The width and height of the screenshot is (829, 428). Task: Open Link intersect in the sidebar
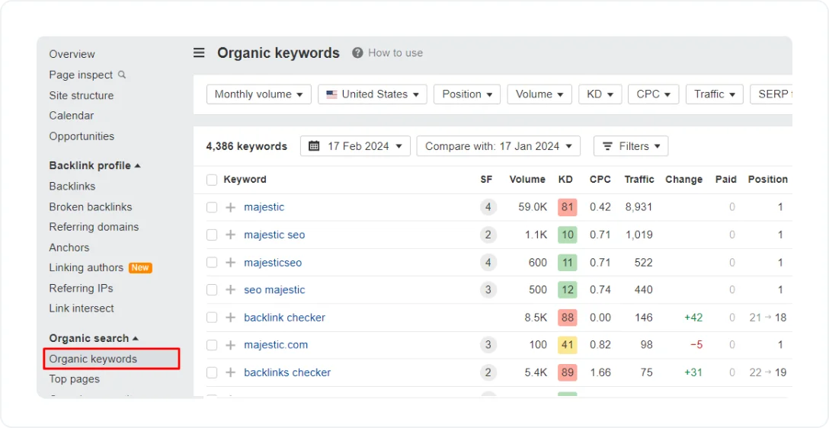[82, 308]
